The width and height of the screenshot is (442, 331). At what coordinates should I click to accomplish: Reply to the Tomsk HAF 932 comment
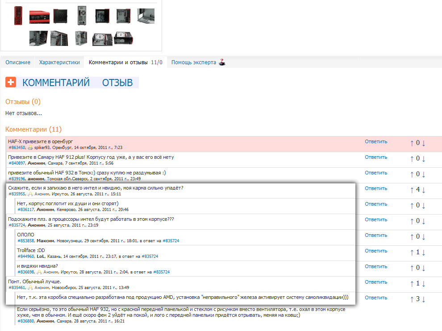tap(375, 173)
